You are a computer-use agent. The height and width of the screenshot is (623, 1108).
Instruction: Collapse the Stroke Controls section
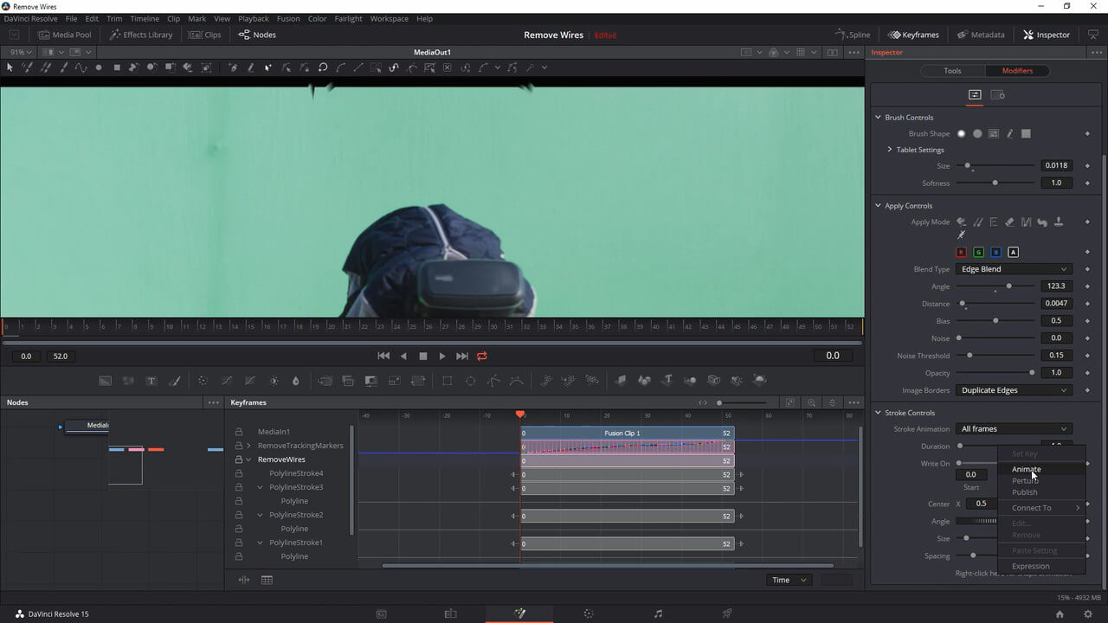[x=878, y=413]
